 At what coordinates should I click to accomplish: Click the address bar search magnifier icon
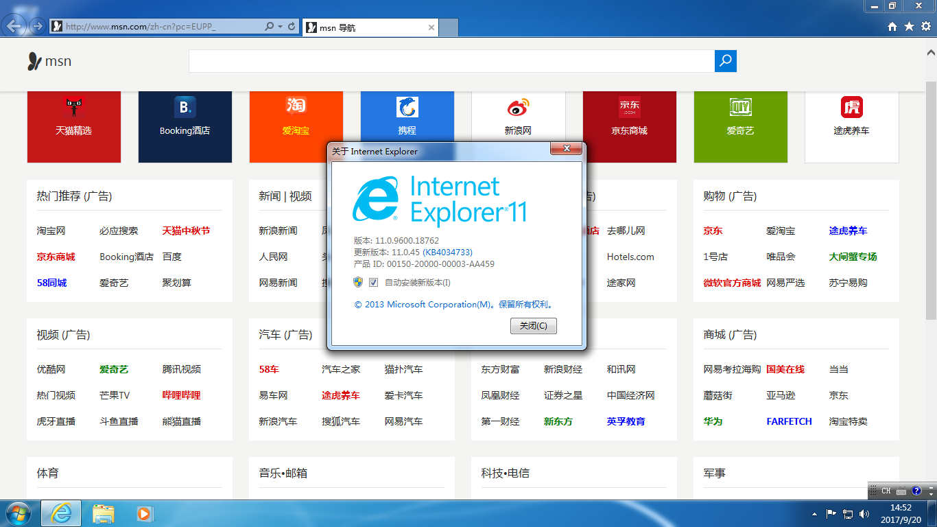coord(270,27)
